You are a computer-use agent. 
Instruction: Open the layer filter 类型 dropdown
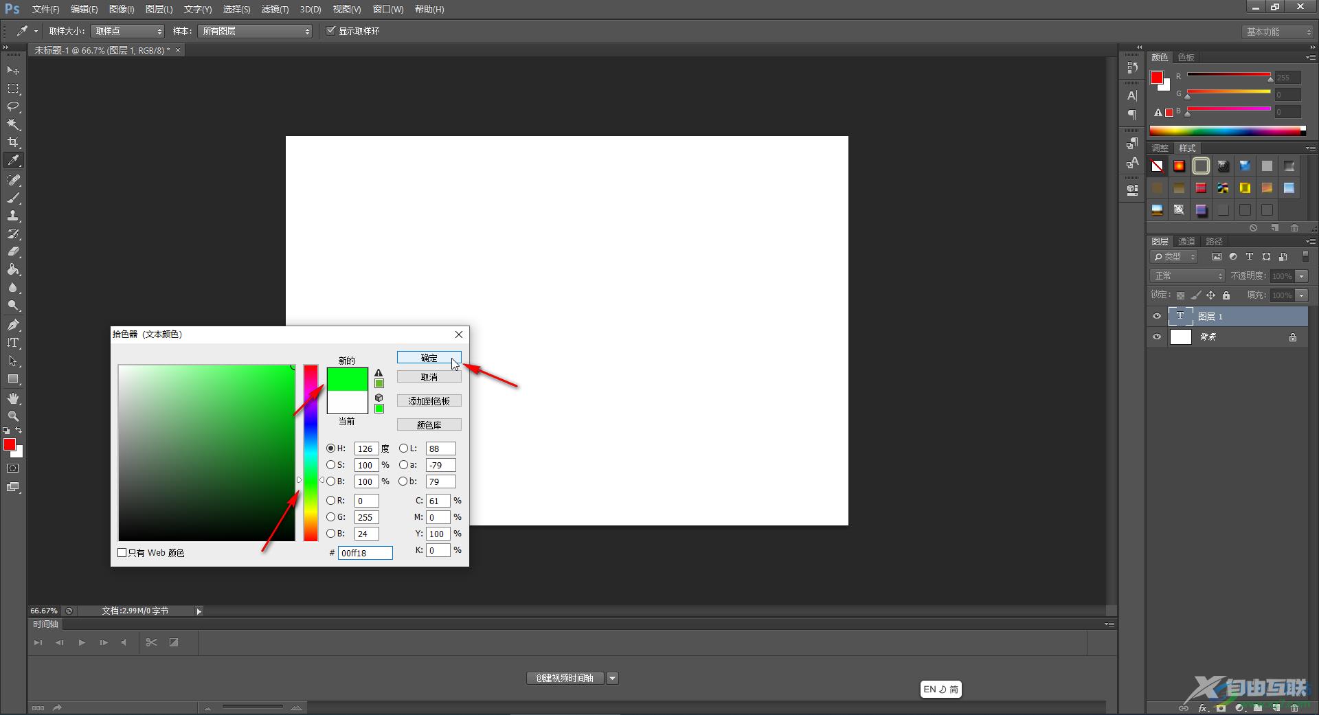(1174, 256)
